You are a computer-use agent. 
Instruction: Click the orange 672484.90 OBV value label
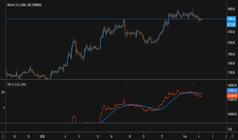pyautogui.click(x=232, y=96)
